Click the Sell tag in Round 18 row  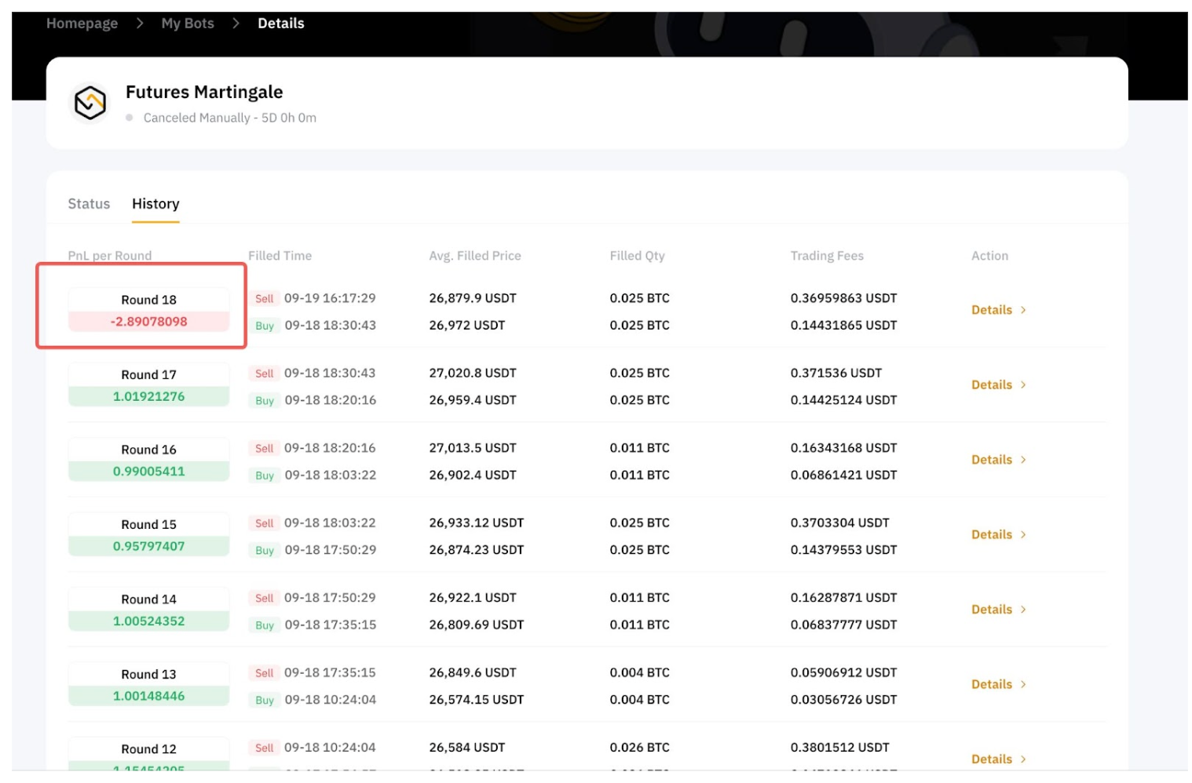264,299
